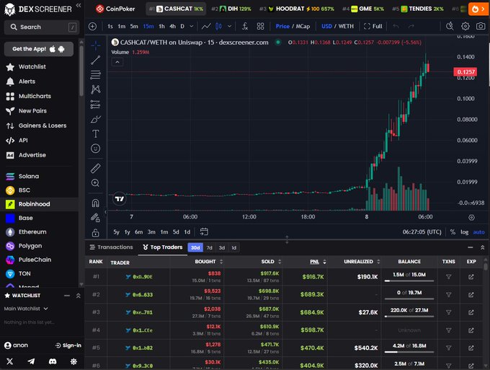
Task: Undo the last chart action
Action: pyautogui.click(x=396, y=26)
